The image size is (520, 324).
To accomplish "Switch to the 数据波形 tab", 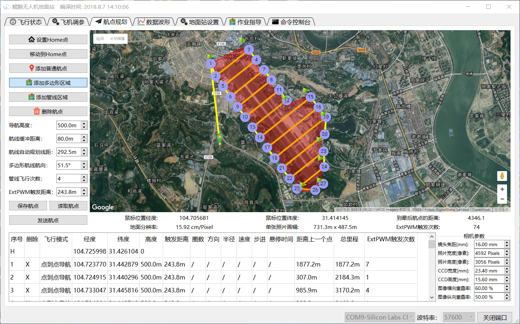I will (154, 22).
